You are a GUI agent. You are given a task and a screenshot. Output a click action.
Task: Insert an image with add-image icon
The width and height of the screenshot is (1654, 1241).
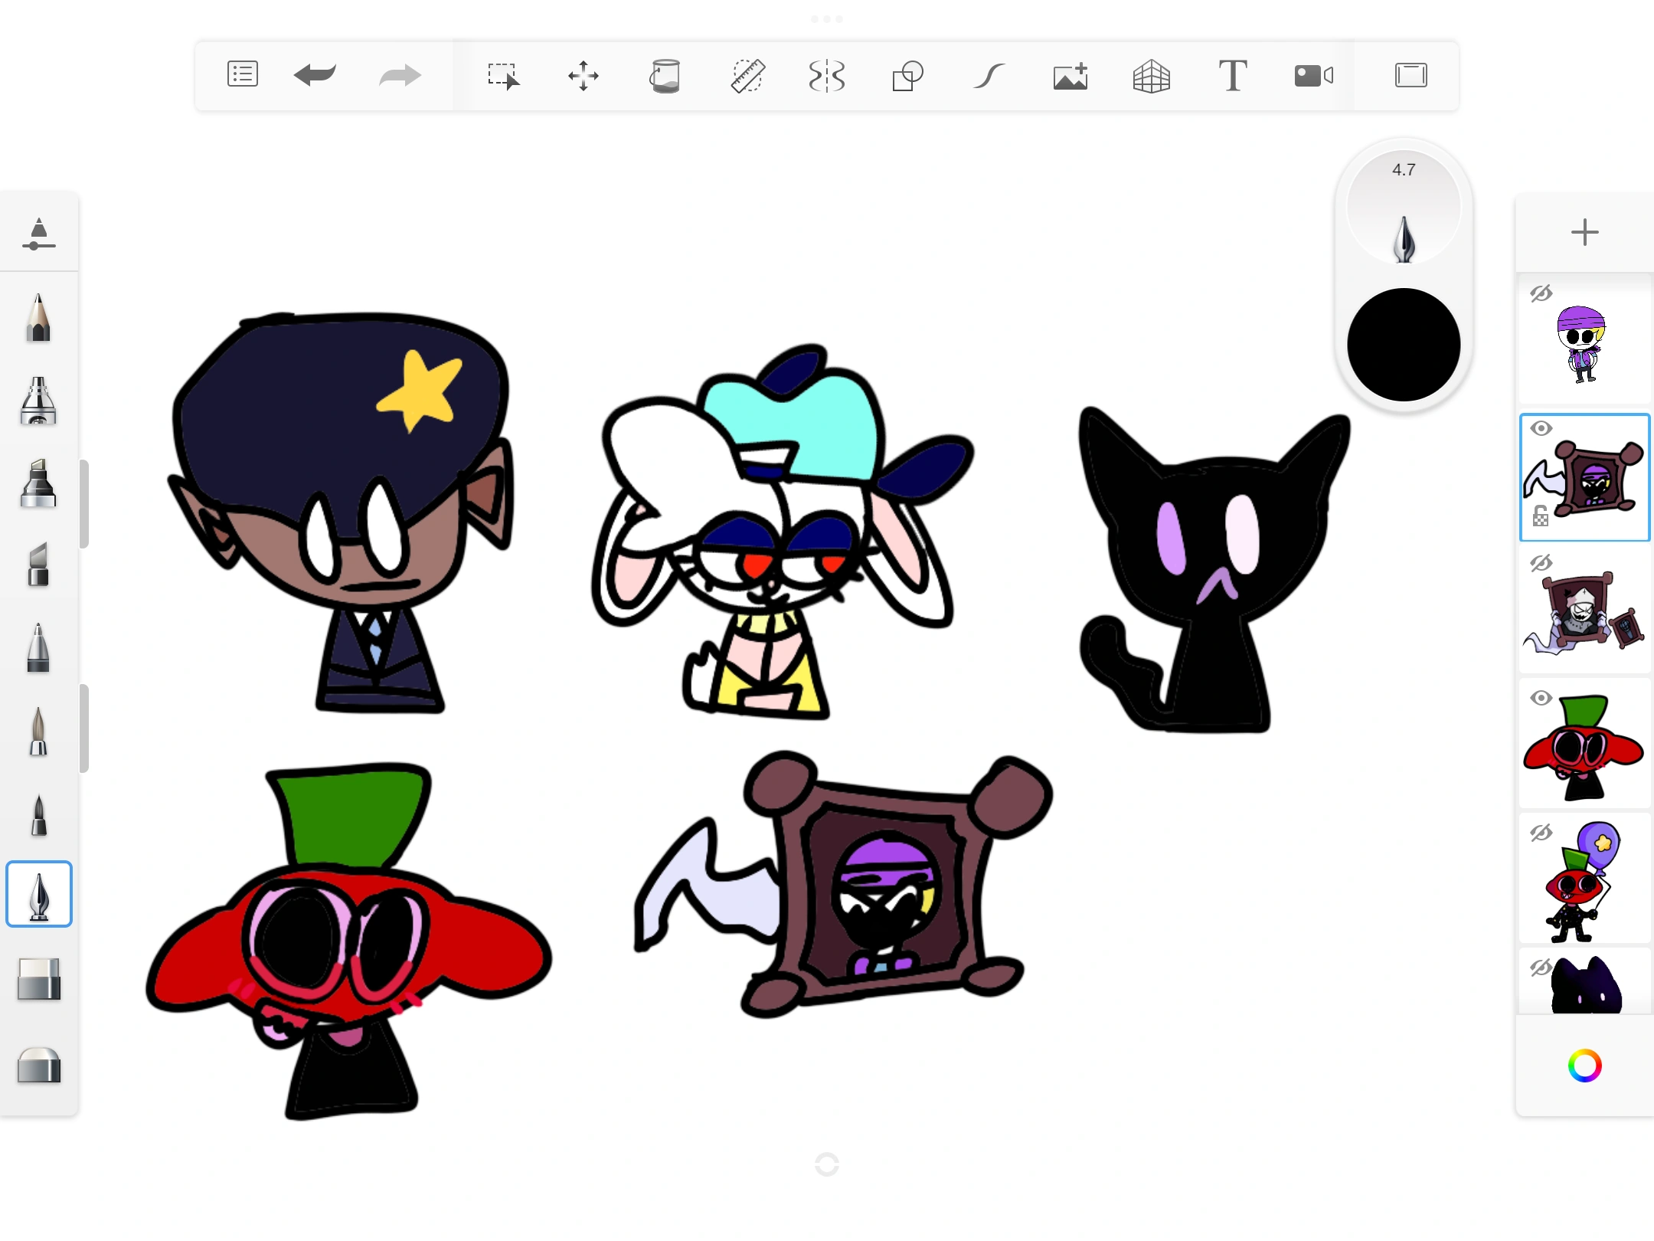1071,76
